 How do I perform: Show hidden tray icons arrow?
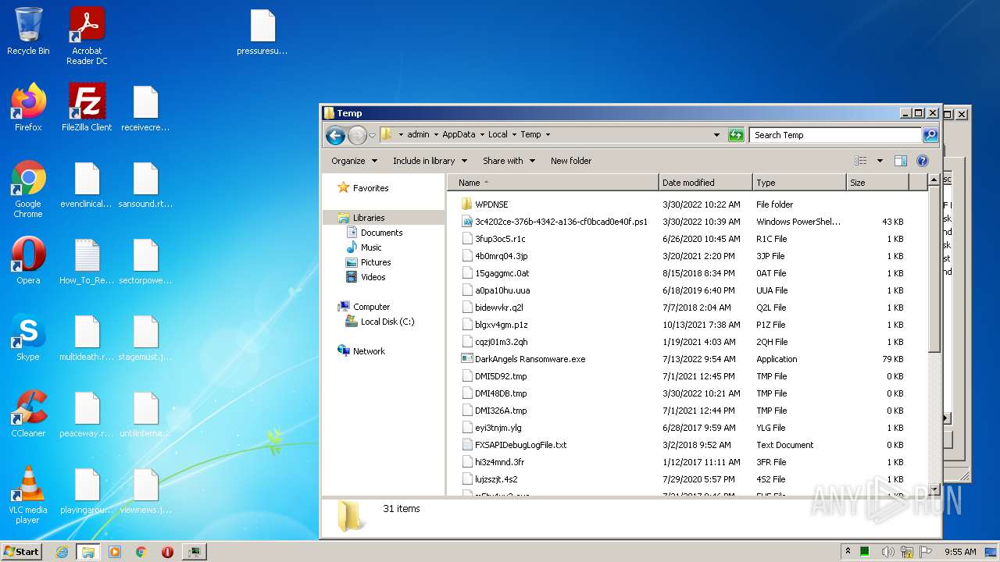click(x=848, y=552)
